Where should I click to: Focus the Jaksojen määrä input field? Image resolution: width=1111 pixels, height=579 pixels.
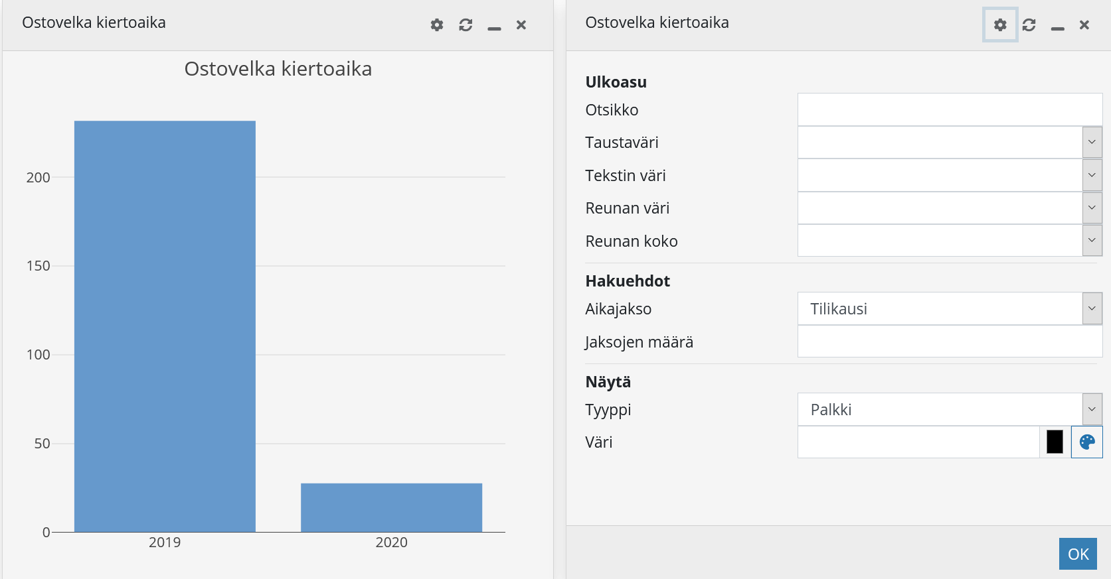(949, 342)
